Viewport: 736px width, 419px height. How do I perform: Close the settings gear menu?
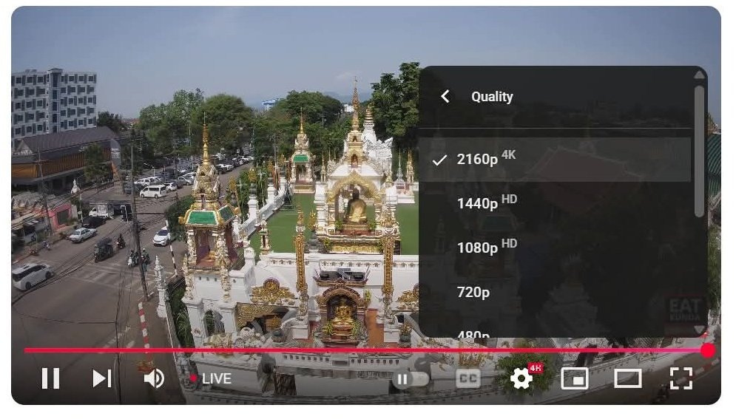[521, 378]
